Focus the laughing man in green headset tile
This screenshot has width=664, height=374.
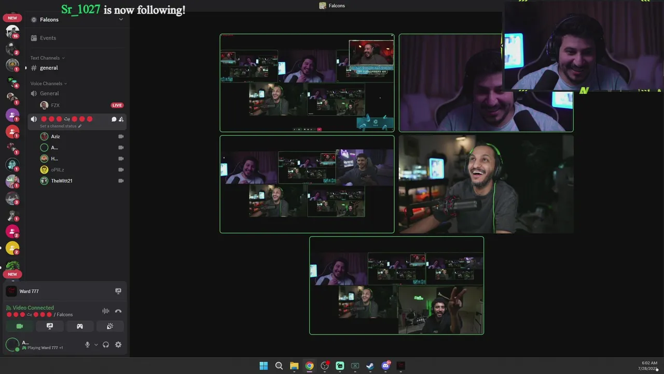coord(486,184)
